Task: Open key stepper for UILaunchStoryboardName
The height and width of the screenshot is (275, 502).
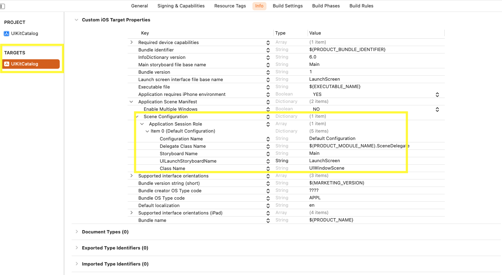Action: [268, 161]
